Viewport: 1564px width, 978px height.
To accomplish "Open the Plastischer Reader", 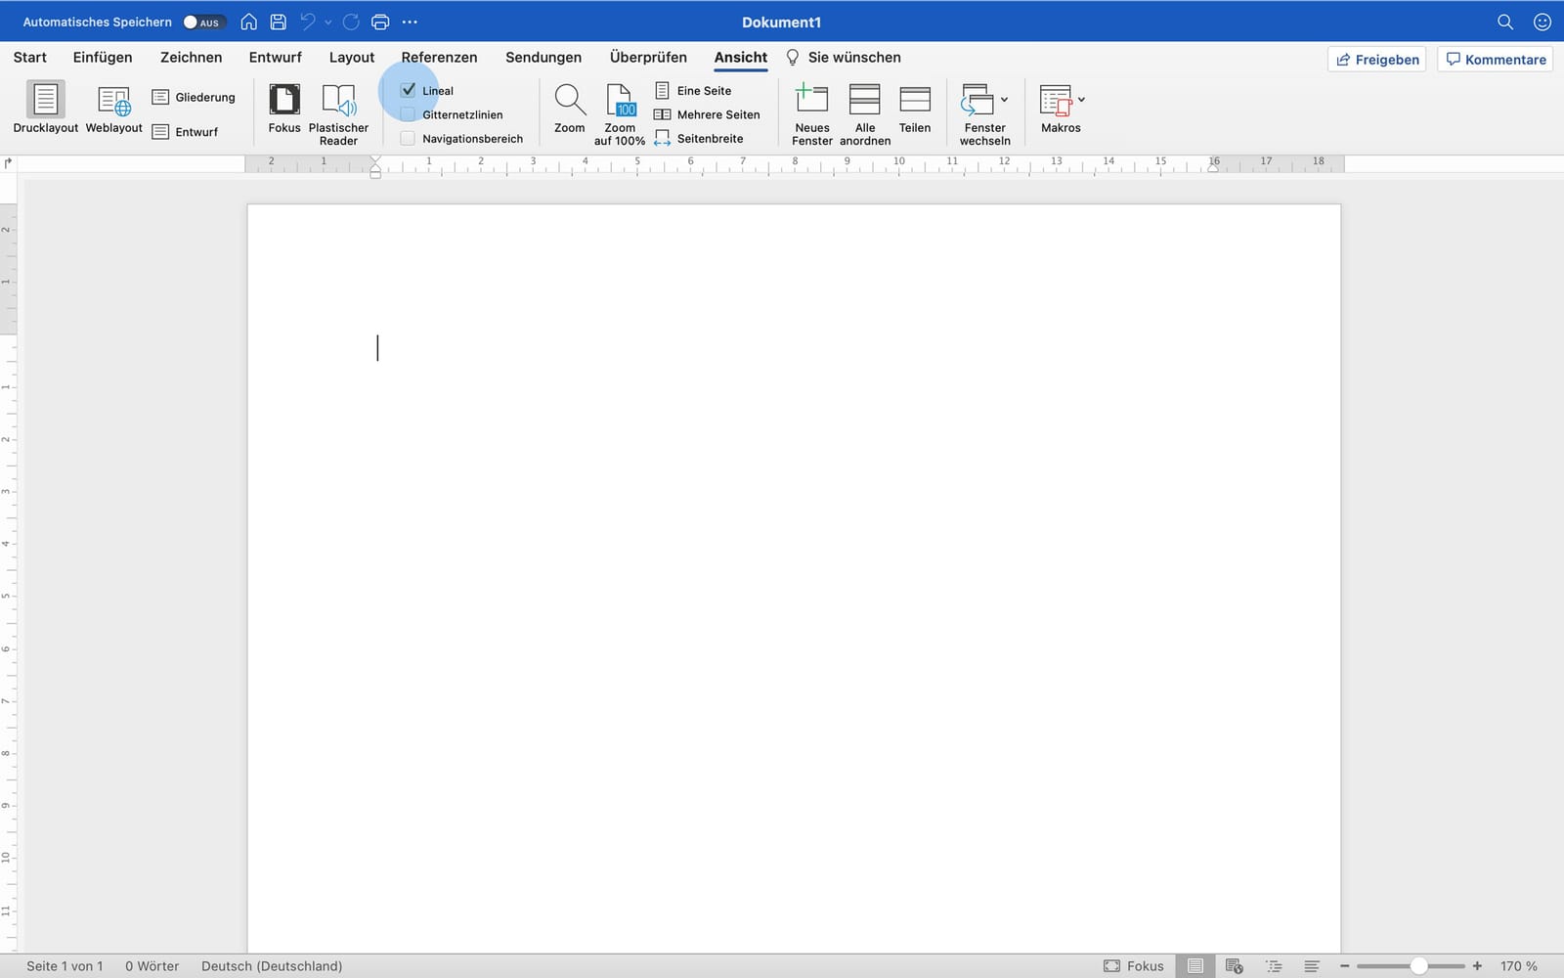I will pos(338,114).
